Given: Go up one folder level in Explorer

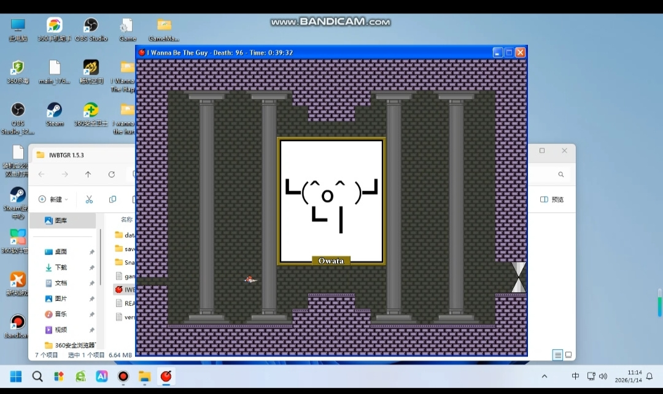Looking at the screenshot, I should (88, 174).
